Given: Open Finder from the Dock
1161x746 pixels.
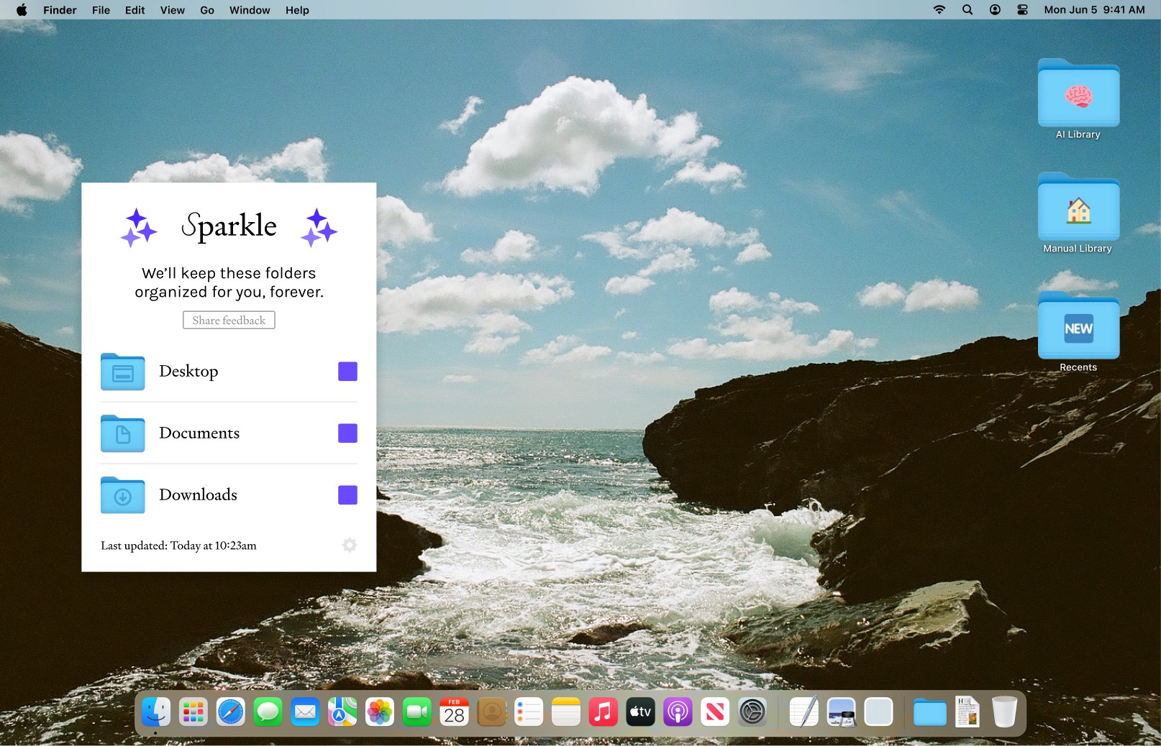Looking at the screenshot, I should (156, 712).
